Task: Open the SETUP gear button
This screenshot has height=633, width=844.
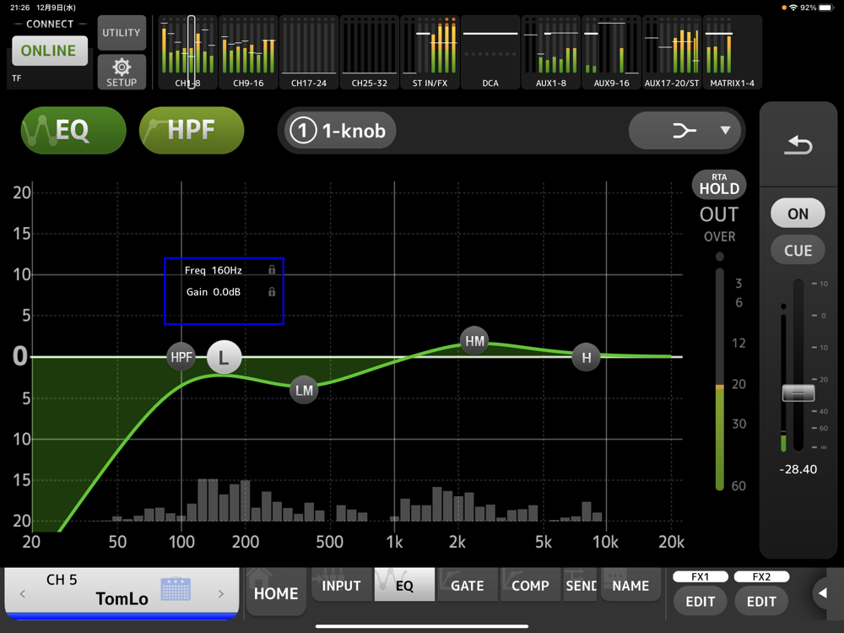Action: click(x=122, y=72)
